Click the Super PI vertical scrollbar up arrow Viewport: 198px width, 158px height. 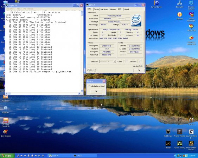point(82,12)
